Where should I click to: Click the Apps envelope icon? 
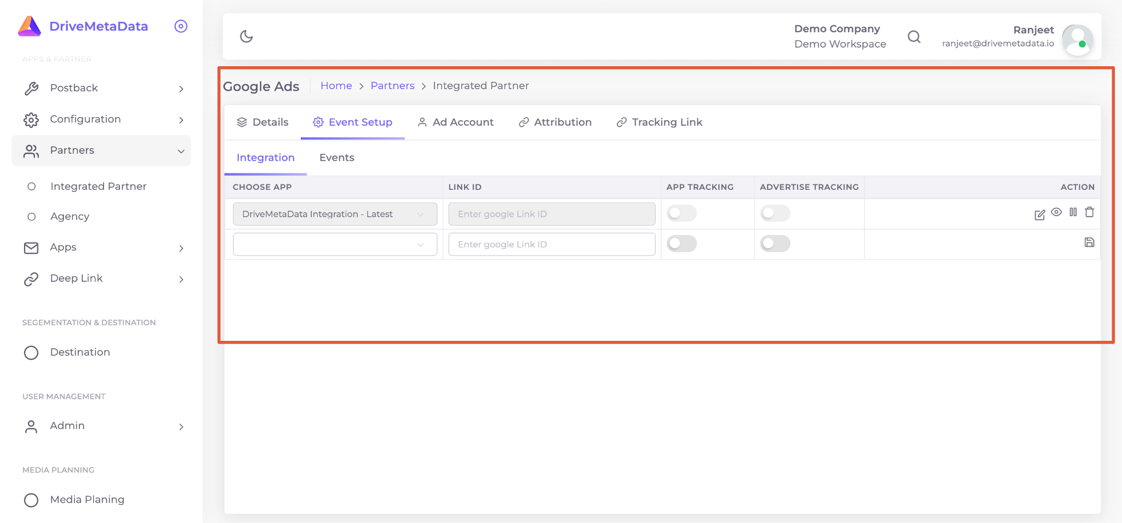click(x=31, y=248)
